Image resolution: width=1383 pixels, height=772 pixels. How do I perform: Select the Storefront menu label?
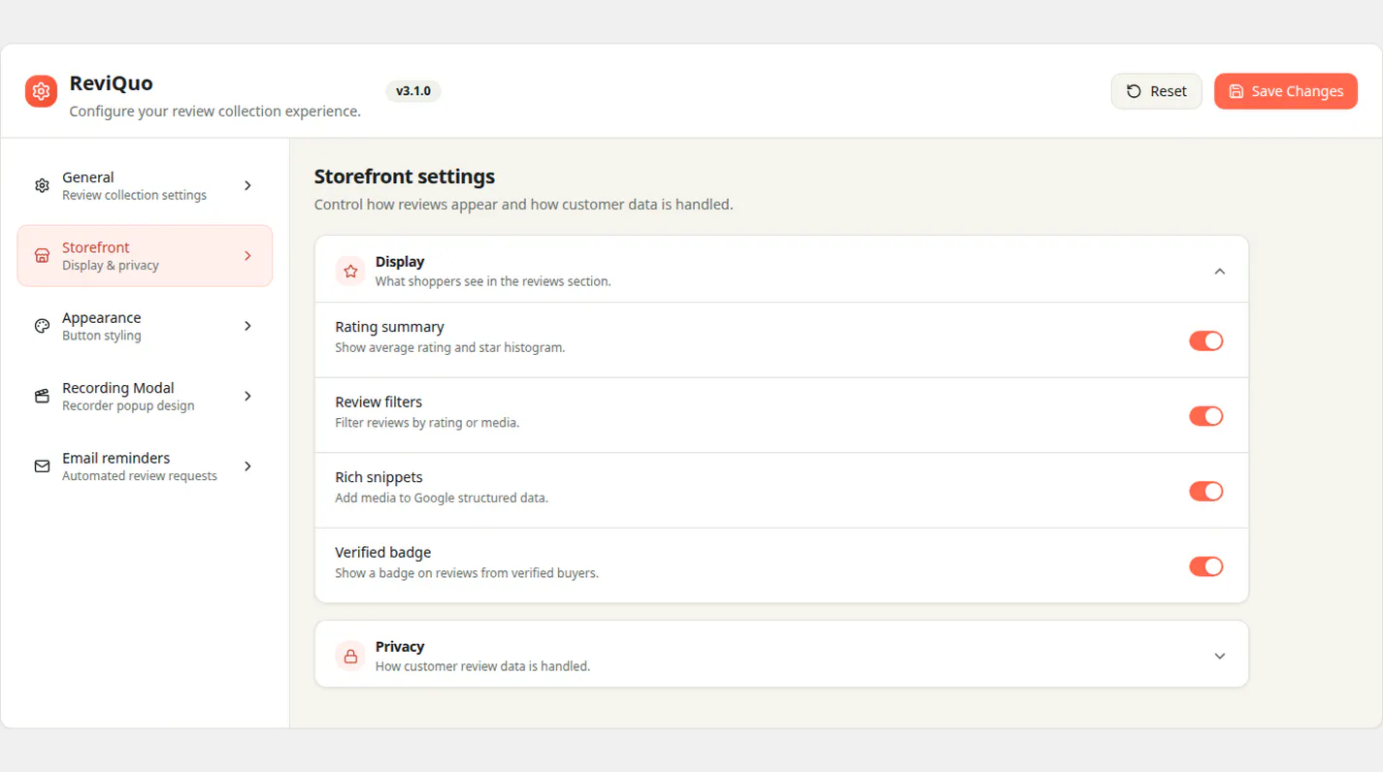(x=96, y=247)
